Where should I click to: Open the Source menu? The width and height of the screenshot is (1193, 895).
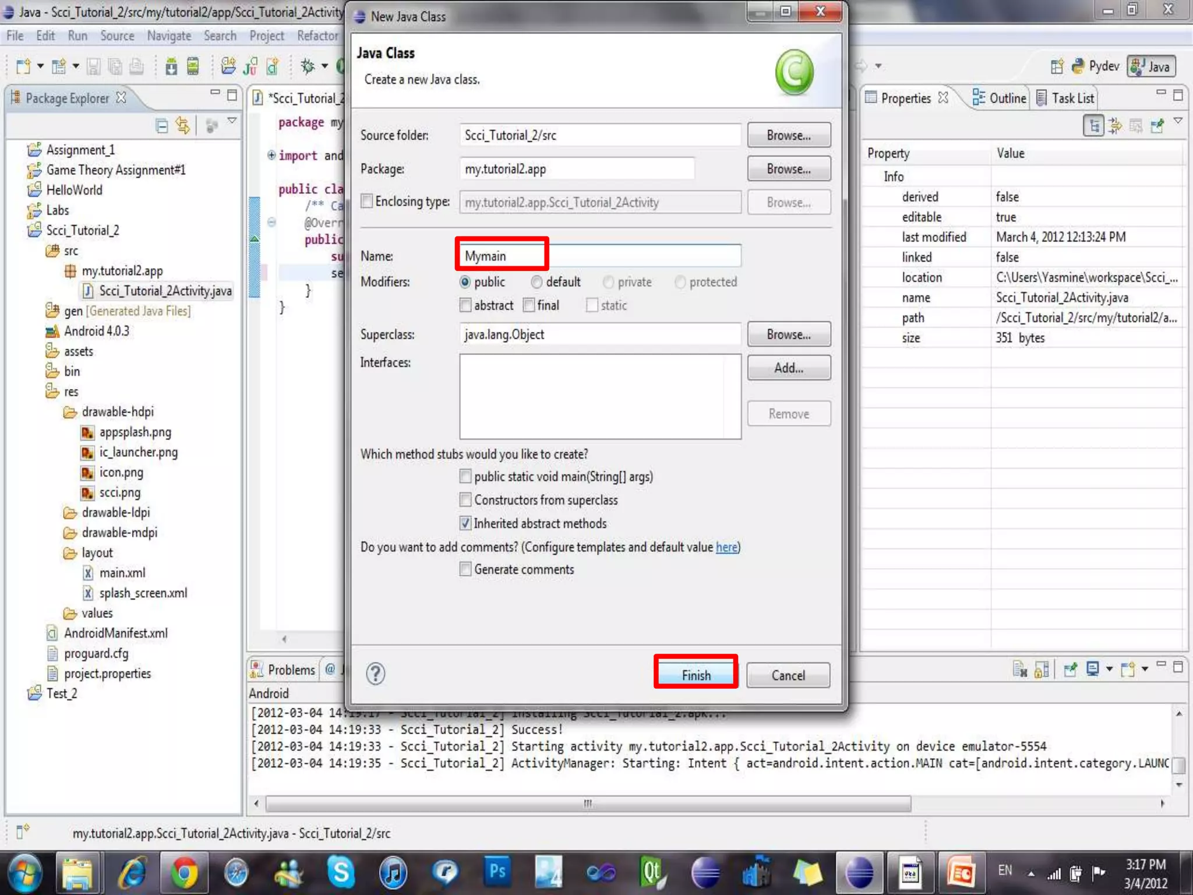tap(117, 36)
